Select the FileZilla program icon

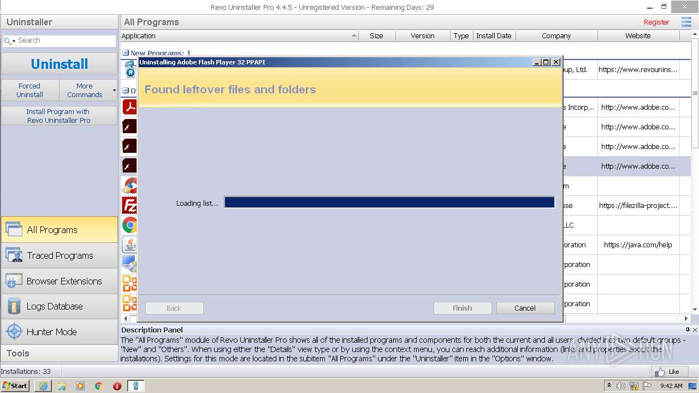point(129,205)
